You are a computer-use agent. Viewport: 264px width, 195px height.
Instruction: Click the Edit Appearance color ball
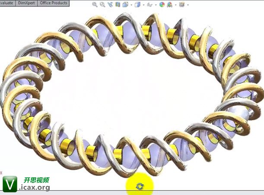click(x=162, y=5)
